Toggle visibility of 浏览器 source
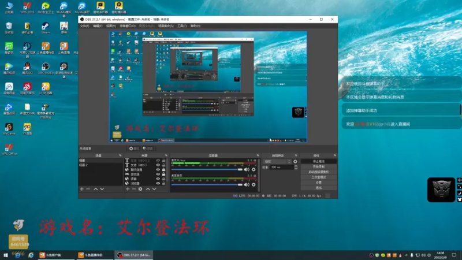Image resolution: width=462 pixels, height=260 pixels. (158, 183)
